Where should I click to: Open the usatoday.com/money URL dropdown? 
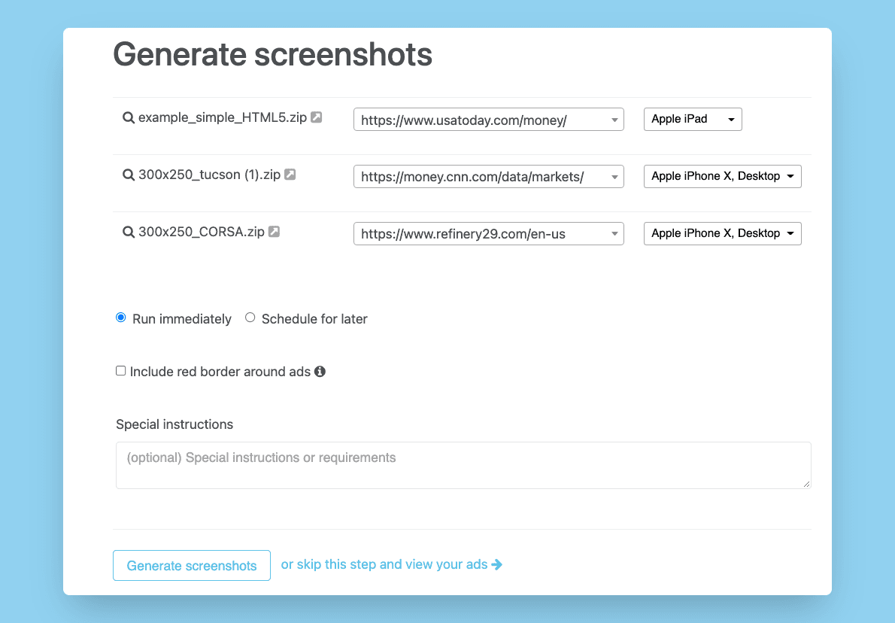coord(489,120)
